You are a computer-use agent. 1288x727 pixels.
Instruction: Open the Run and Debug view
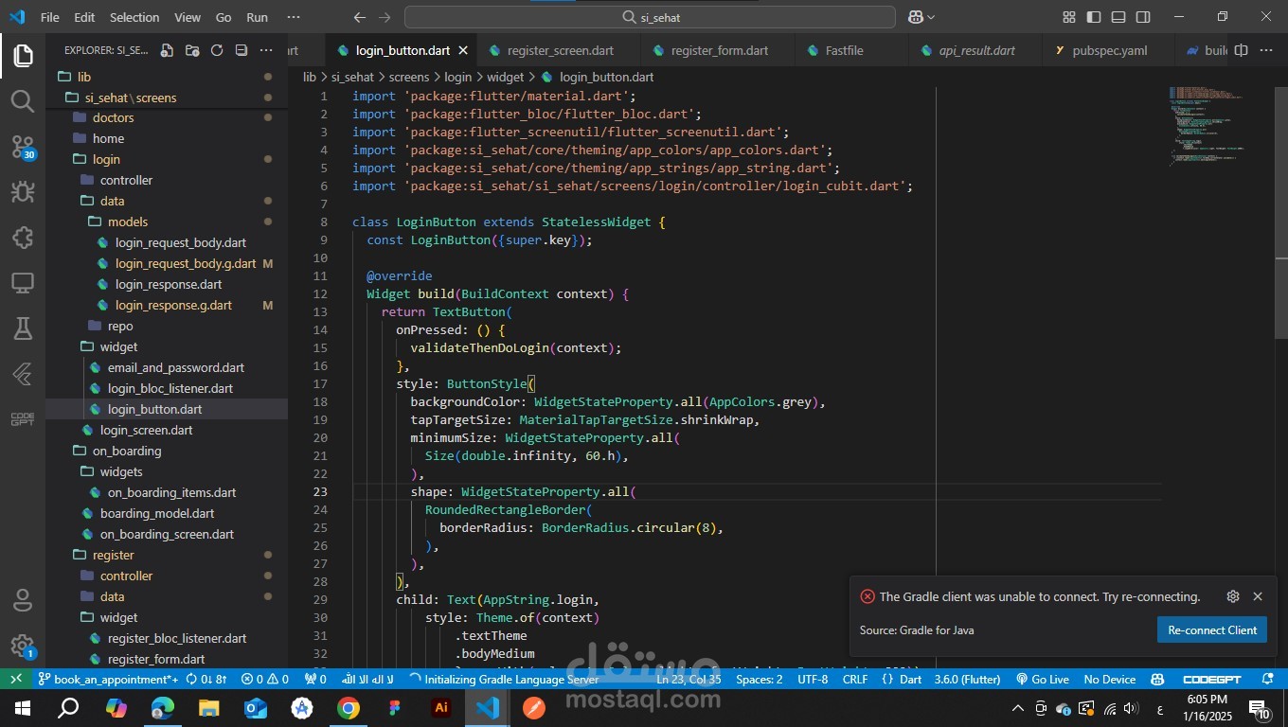[23, 192]
